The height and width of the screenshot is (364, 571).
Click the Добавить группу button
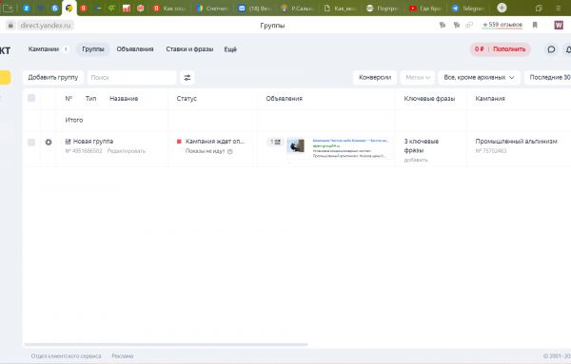coord(53,77)
